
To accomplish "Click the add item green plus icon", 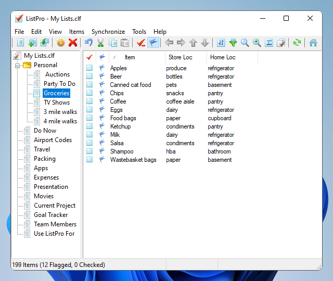I will tap(32, 43).
